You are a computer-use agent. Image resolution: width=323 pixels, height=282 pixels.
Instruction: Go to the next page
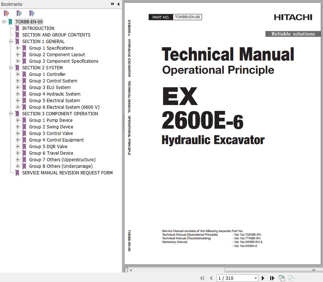pos(263,278)
